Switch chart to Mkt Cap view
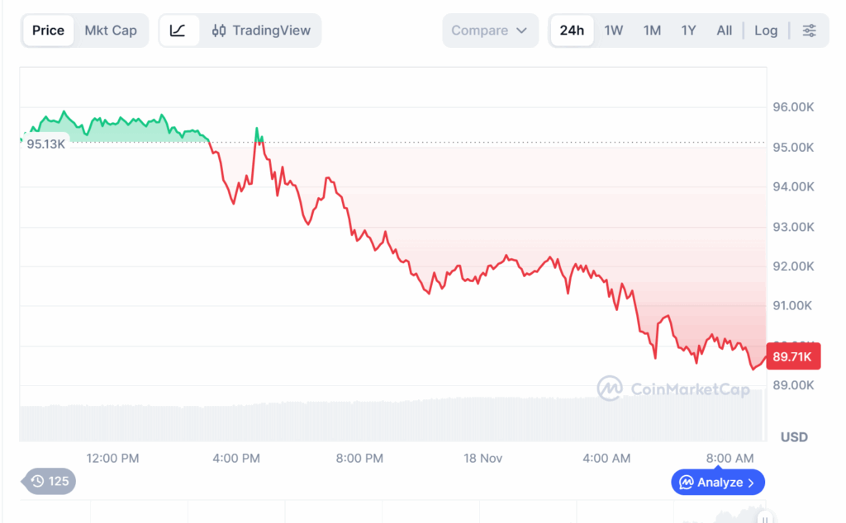This screenshot has width=846, height=523. click(x=111, y=31)
